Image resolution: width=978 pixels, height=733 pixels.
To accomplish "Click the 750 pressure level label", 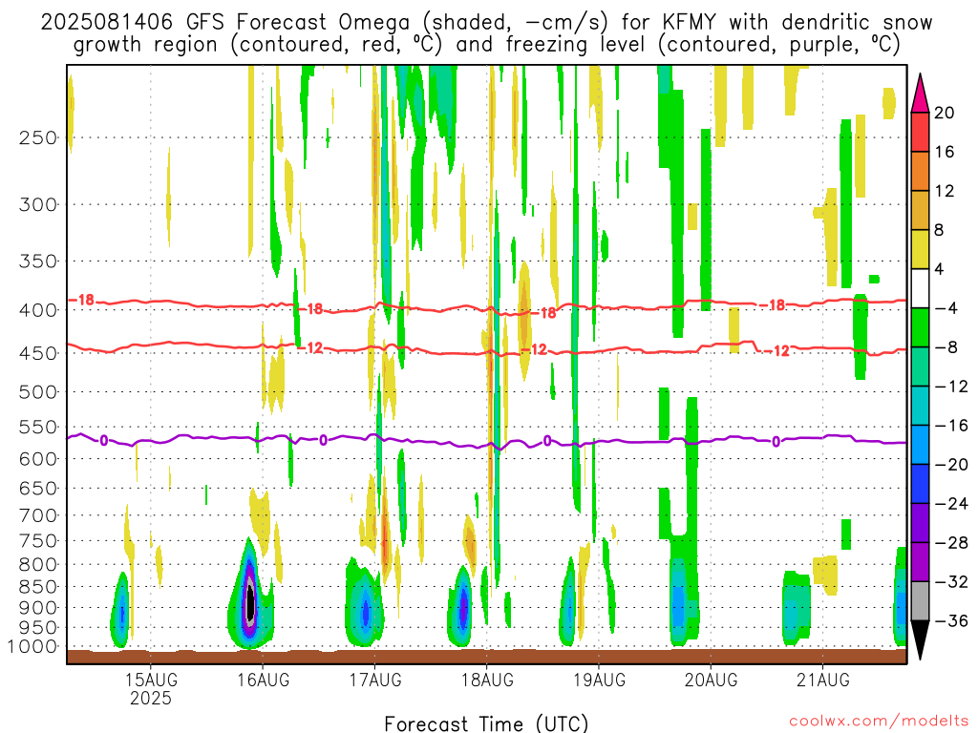I will (x=38, y=541).
